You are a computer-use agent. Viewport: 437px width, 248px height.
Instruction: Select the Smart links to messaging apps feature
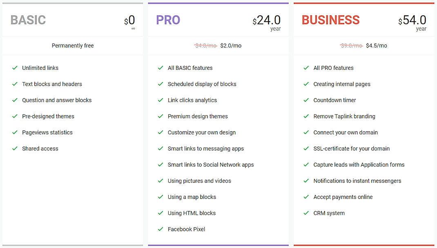pos(206,148)
